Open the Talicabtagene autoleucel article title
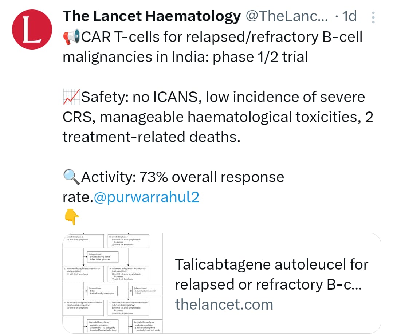The image size is (393, 334). point(271,275)
